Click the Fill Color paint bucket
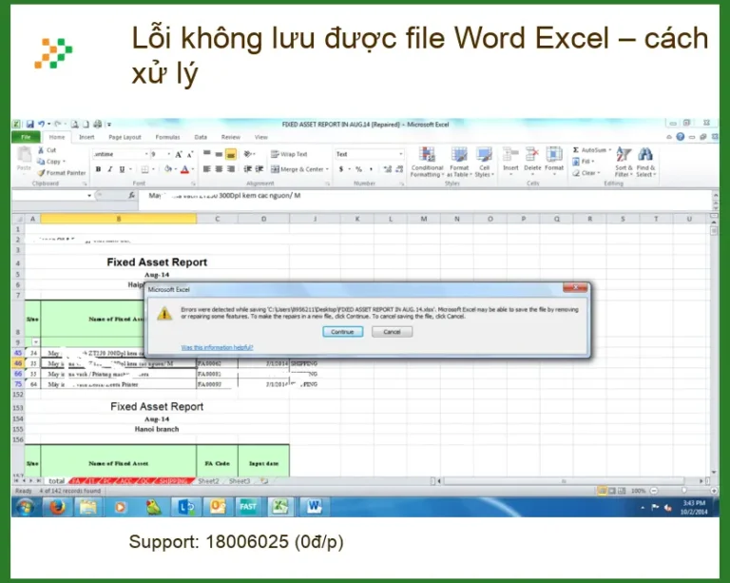730x583 pixels. (x=167, y=169)
